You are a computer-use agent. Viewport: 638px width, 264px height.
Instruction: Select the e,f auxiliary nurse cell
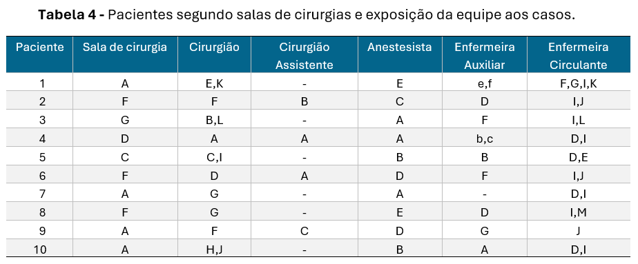[x=485, y=83]
